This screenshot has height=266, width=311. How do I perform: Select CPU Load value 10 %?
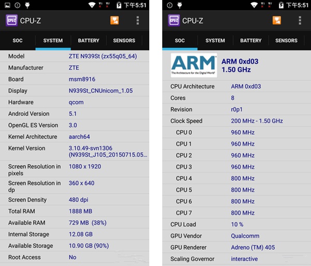pyautogui.click(x=237, y=224)
